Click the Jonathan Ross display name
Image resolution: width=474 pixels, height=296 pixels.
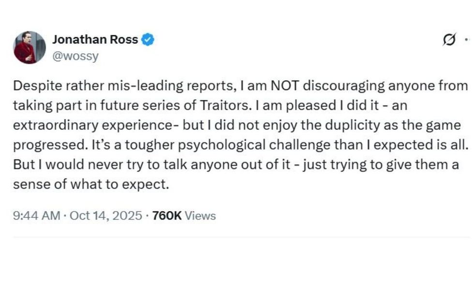pos(95,40)
